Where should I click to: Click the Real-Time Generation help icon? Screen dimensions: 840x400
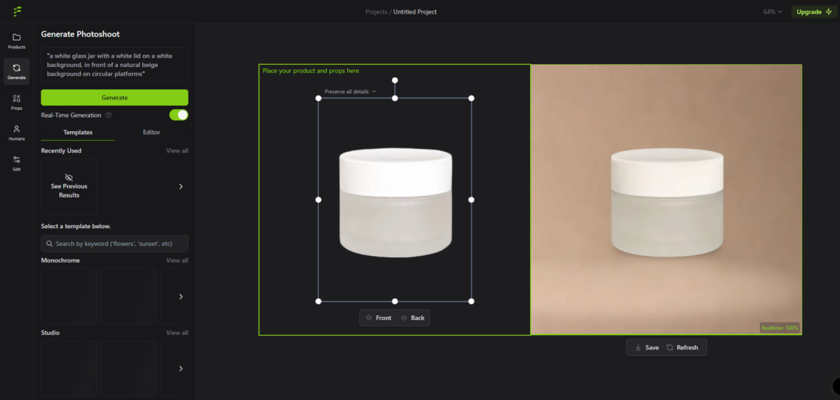click(109, 115)
